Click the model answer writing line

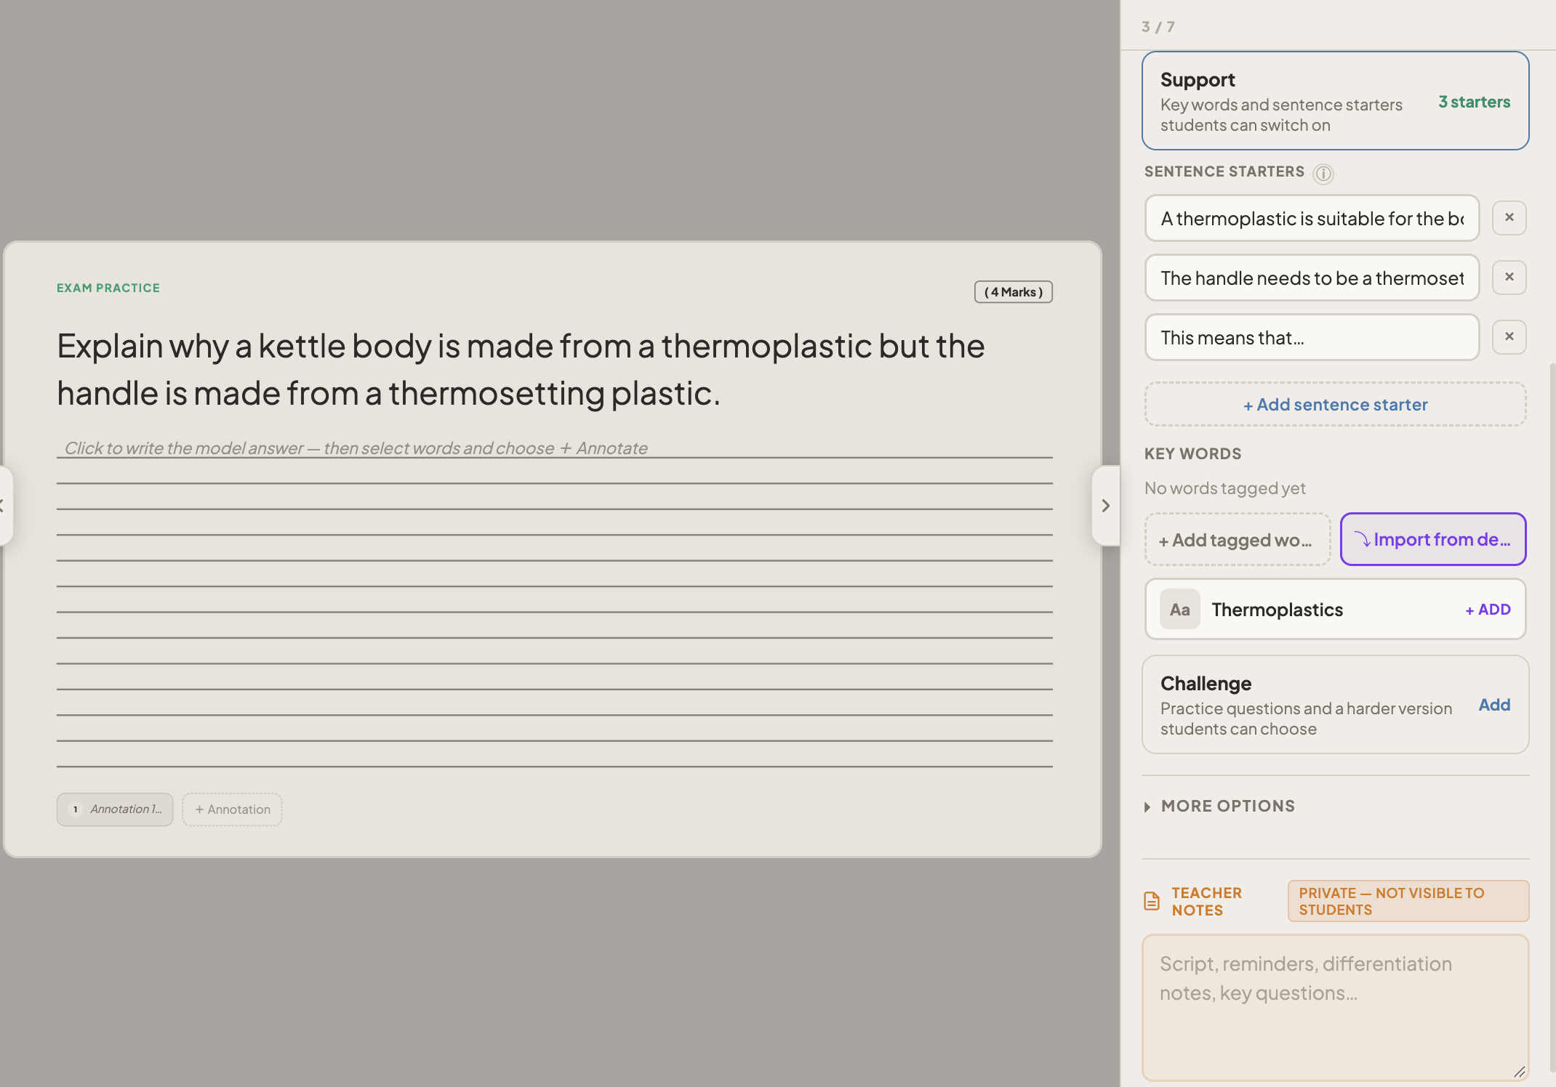[554, 448]
